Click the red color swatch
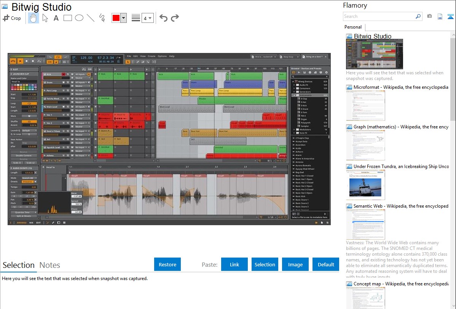The height and width of the screenshot is (309, 456). pos(116,18)
